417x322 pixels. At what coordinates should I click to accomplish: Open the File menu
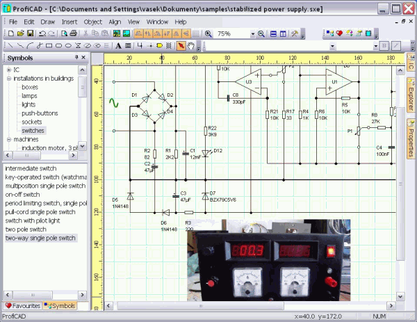pos(13,22)
